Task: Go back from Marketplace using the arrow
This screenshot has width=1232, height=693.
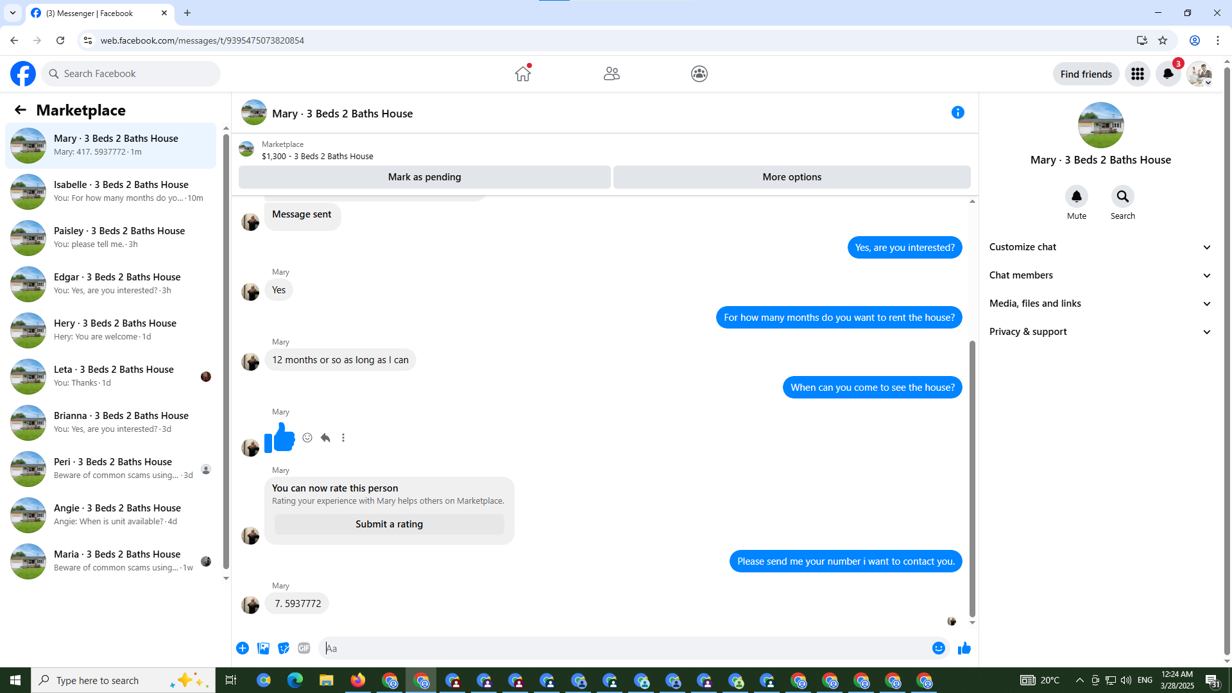Action: pyautogui.click(x=21, y=110)
